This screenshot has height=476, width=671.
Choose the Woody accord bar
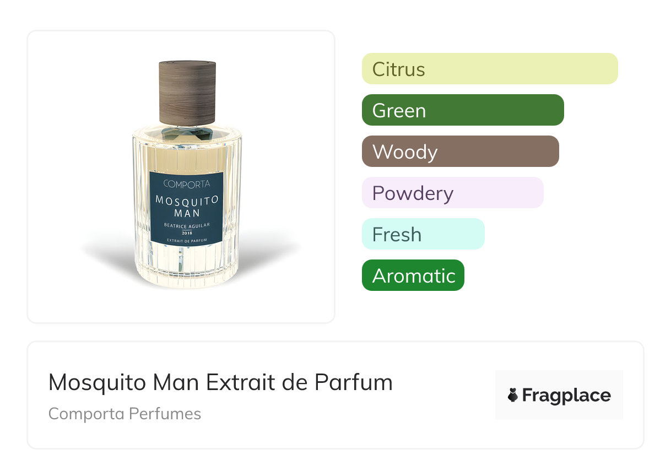click(x=461, y=152)
